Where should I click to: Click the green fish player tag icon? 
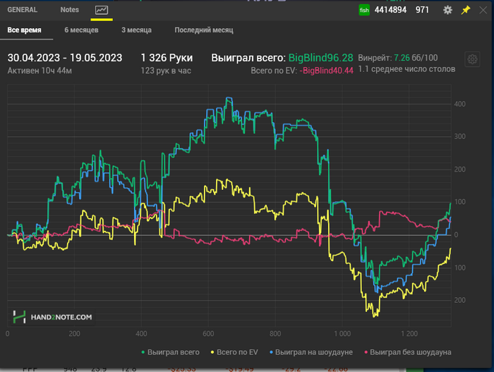coord(364,10)
